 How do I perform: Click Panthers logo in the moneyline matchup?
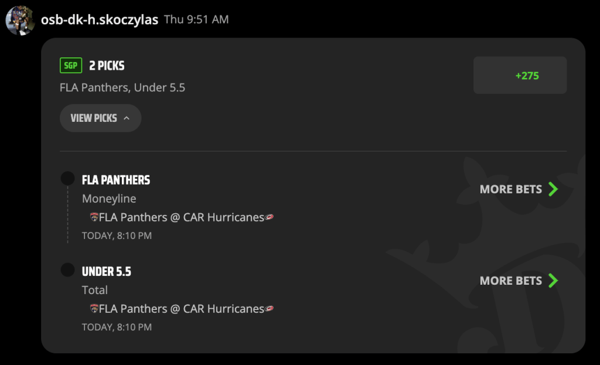(94, 217)
